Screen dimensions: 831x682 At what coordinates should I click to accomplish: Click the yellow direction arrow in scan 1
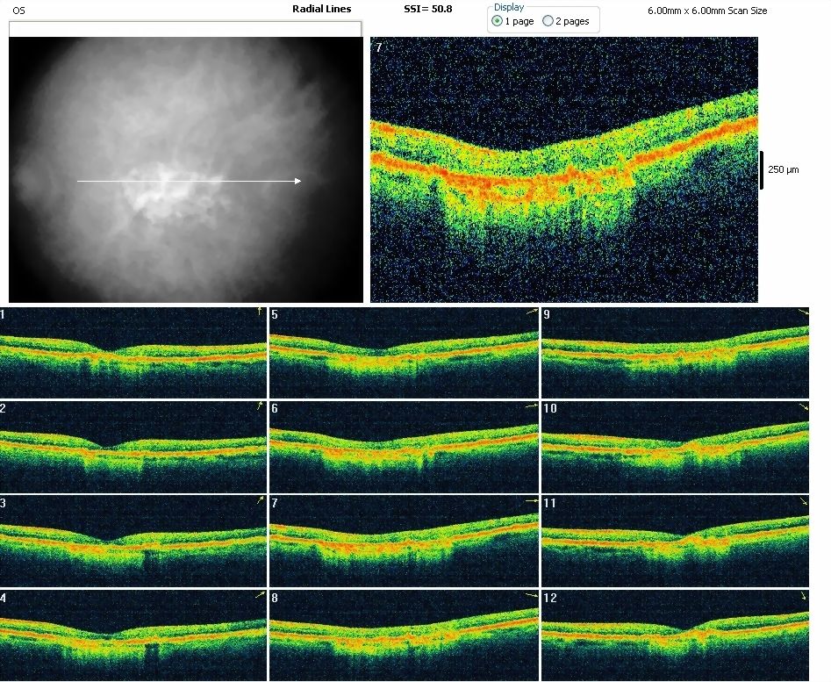[259, 312]
